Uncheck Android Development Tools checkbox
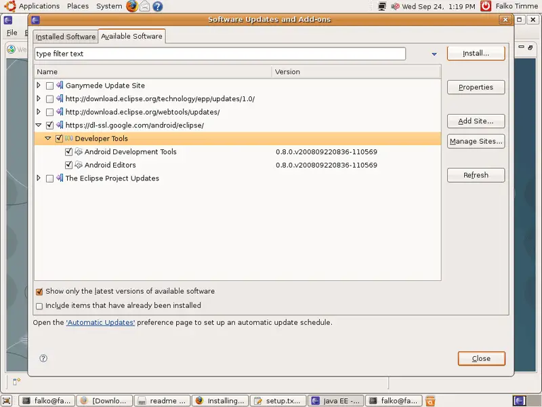 [x=68, y=151]
